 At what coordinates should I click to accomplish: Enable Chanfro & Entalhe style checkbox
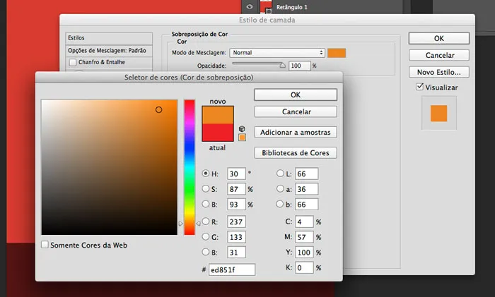(x=73, y=62)
